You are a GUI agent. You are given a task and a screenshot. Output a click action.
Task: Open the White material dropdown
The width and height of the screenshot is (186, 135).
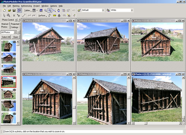132,10
